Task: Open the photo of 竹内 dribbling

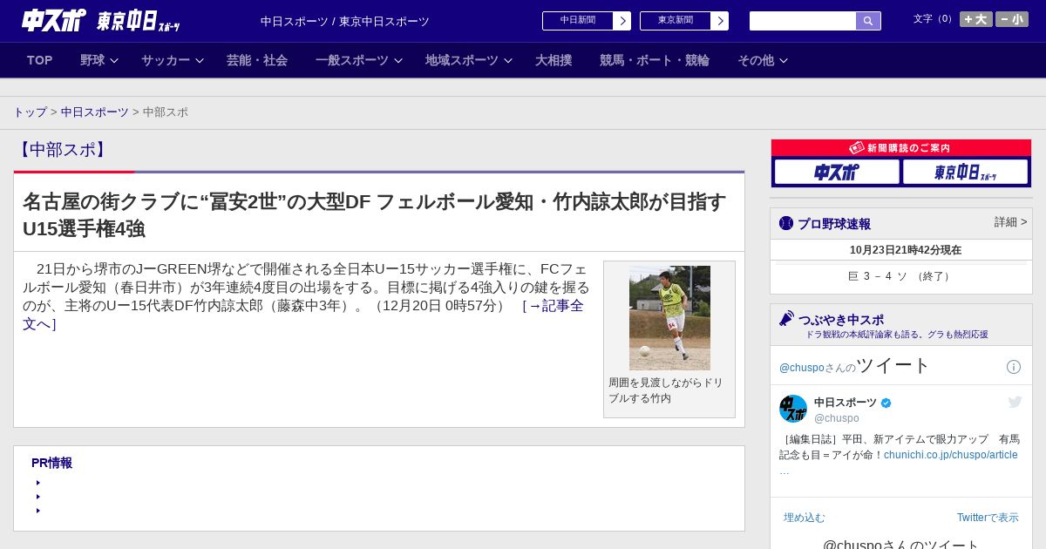Action: tap(669, 318)
